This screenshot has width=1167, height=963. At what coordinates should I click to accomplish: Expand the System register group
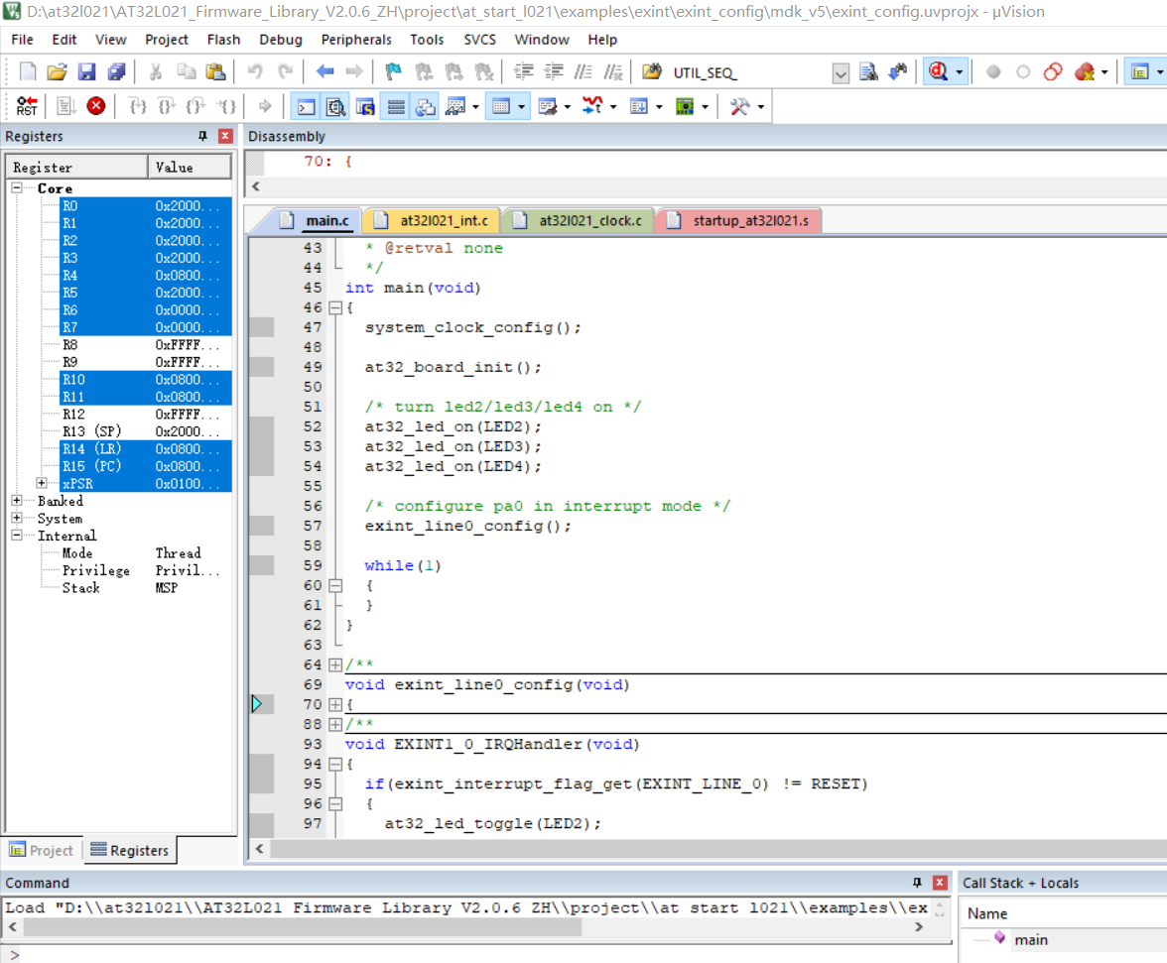(x=16, y=518)
